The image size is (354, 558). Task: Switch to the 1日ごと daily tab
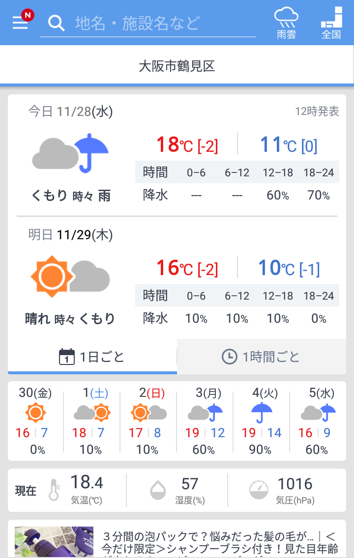coord(92,357)
